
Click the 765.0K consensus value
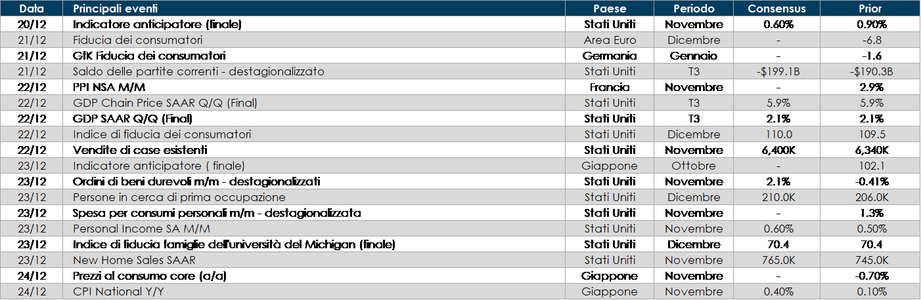pyautogui.click(x=777, y=260)
